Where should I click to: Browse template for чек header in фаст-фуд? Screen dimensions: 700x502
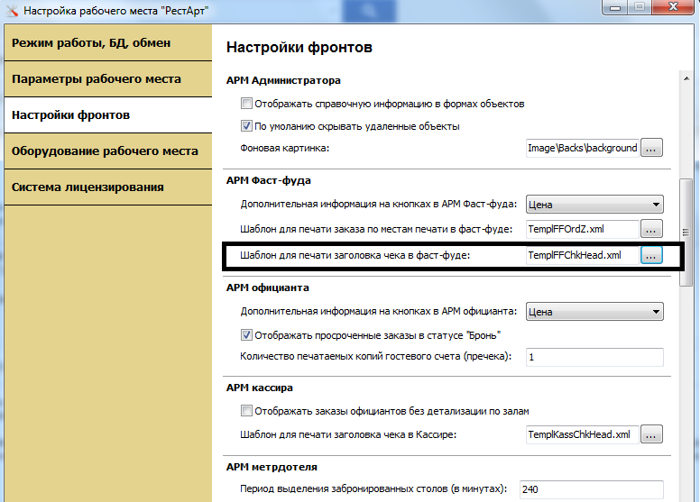[651, 255]
